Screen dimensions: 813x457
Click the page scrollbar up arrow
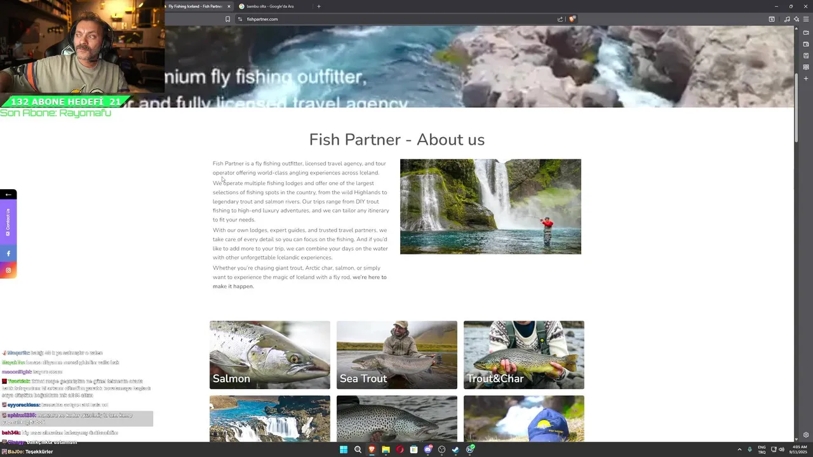pos(796,29)
